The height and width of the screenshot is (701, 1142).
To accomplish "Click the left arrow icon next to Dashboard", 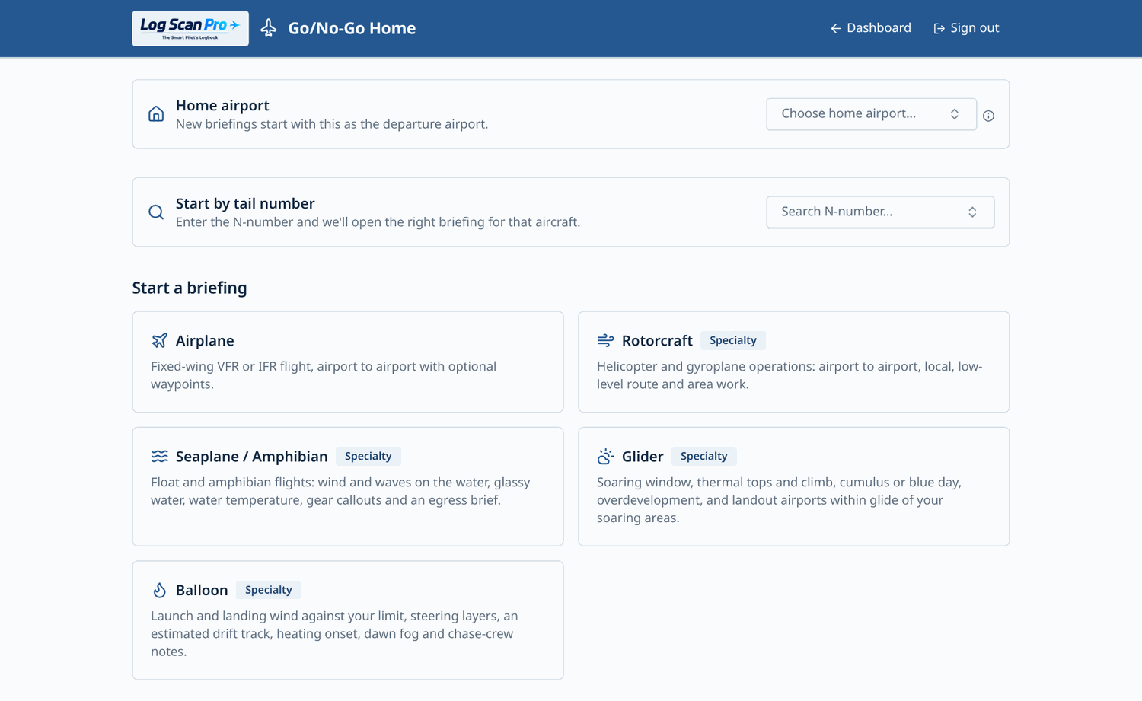I will point(835,28).
